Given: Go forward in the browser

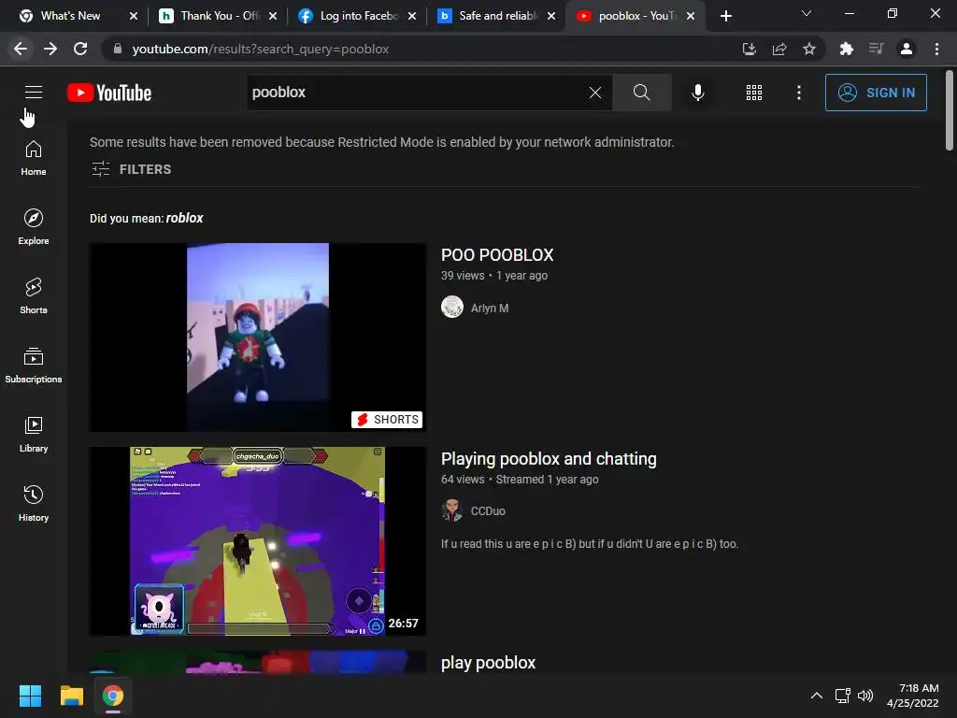Looking at the screenshot, I should point(50,49).
